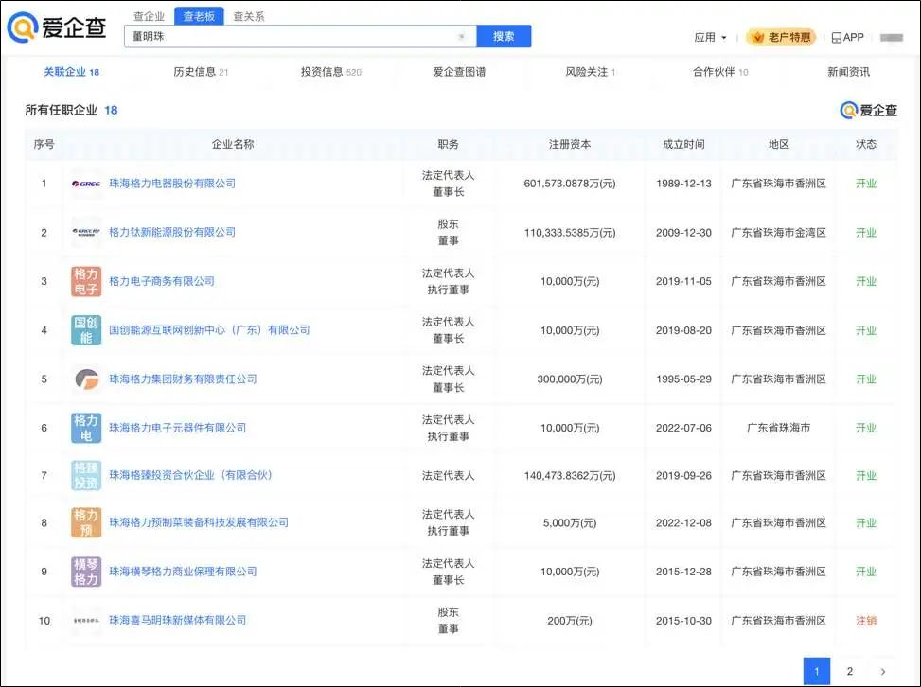Click the 所有任职企业 18 heading
This screenshot has height=687, width=921.
[71, 110]
